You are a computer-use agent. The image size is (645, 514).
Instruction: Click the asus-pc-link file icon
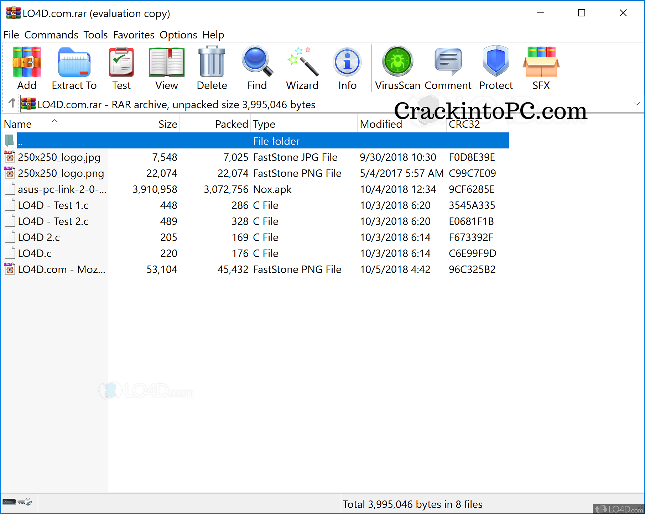10,189
